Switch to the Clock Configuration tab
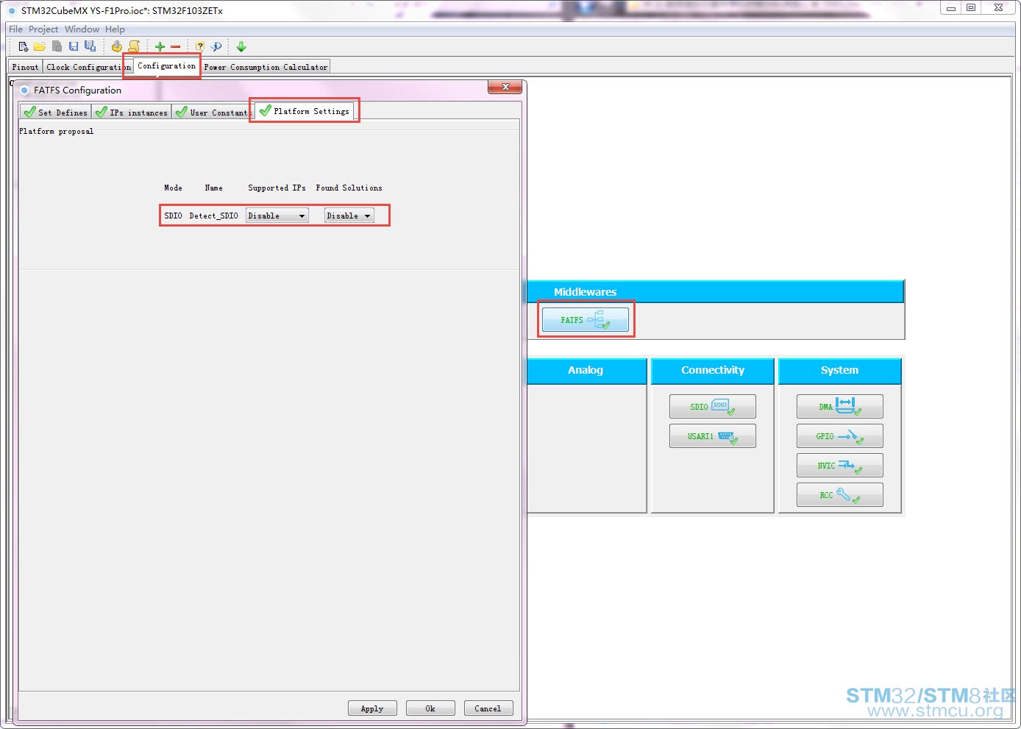The image size is (1021, 729). [x=88, y=67]
